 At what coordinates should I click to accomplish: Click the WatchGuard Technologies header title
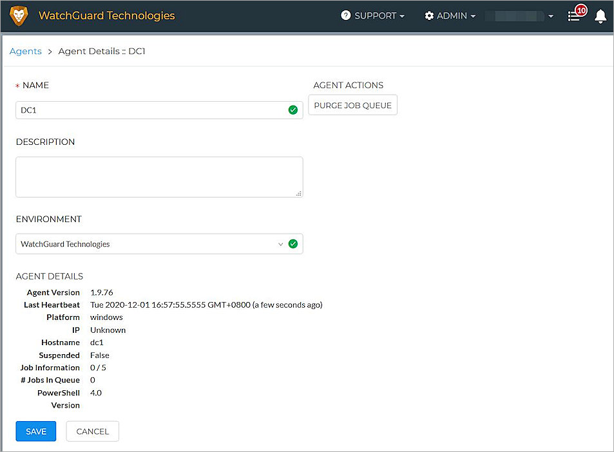click(x=107, y=15)
